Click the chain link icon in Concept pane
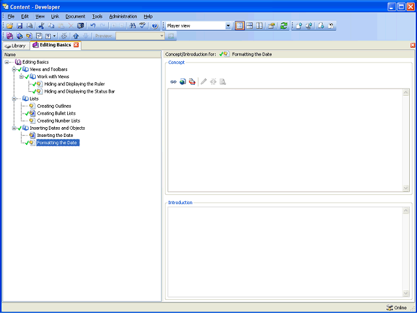Viewport: 417px width, 313px height. [x=173, y=82]
